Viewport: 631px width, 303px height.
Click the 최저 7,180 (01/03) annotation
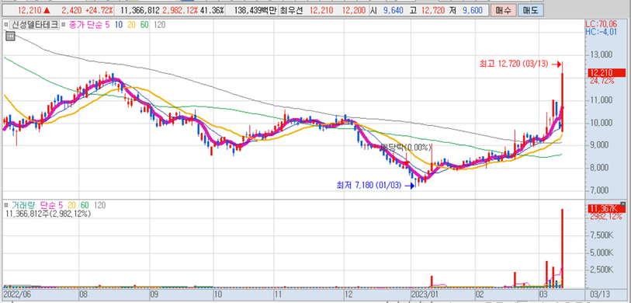coord(369,186)
